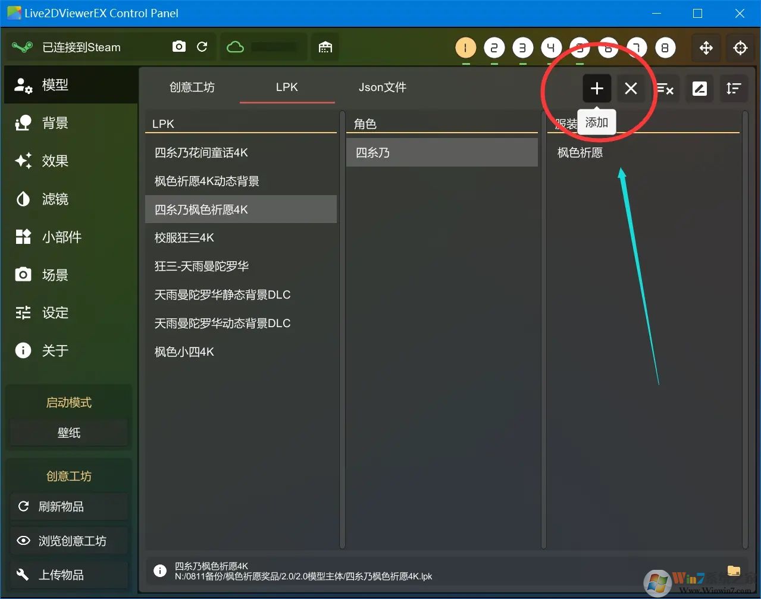This screenshot has height=599, width=761.
Task: Click the target/reset position icon in the corner
Action: point(740,48)
